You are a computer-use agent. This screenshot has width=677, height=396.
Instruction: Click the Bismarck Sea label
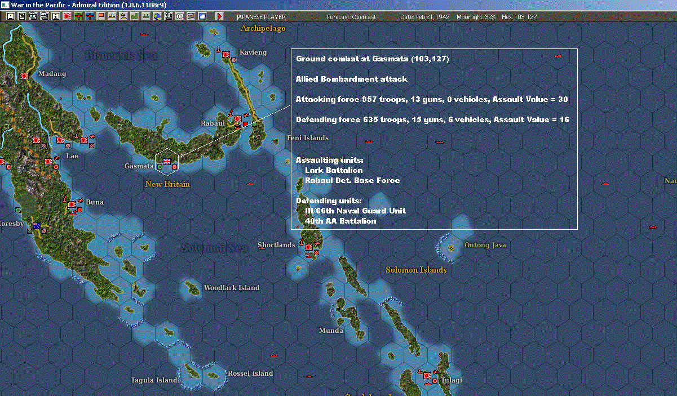[121, 55]
